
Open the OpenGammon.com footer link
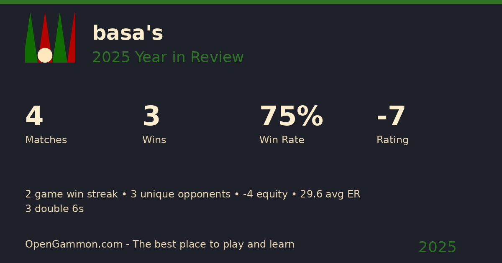tap(74, 245)
